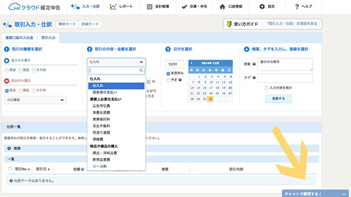Click the 摘要 text area
Viewport: 351px width, 197px height.
click(x=285, y=65)
